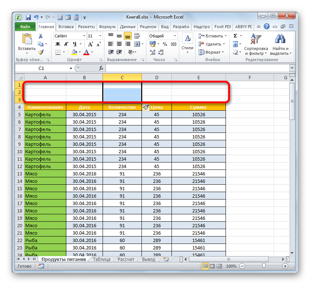
Task: Open the Сортировка и фильтр tool
Action: point(256,44)
